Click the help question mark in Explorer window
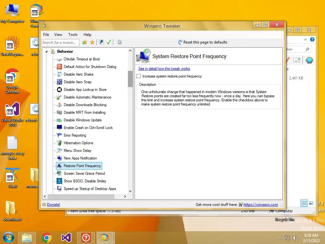325x244 pixels. pyautogui.click(x=312, y=39)
